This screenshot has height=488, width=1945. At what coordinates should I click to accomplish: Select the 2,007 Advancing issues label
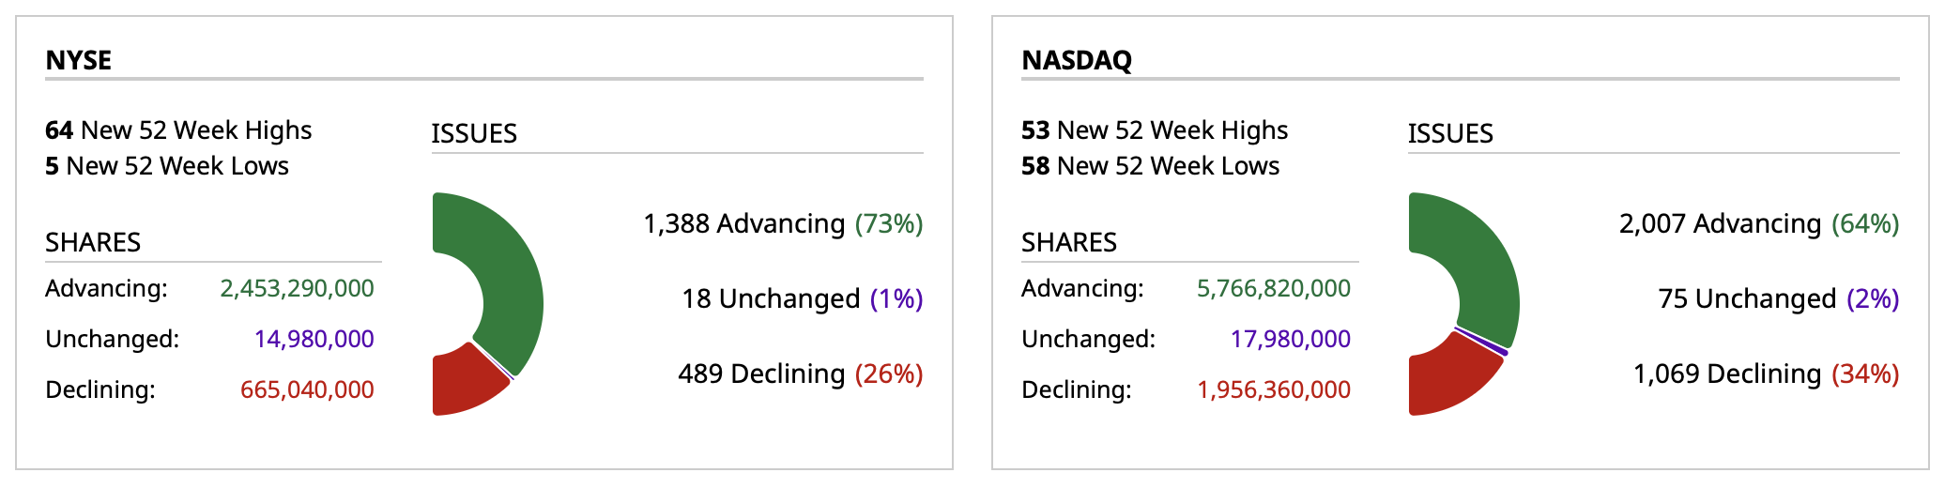(1758, 223)
